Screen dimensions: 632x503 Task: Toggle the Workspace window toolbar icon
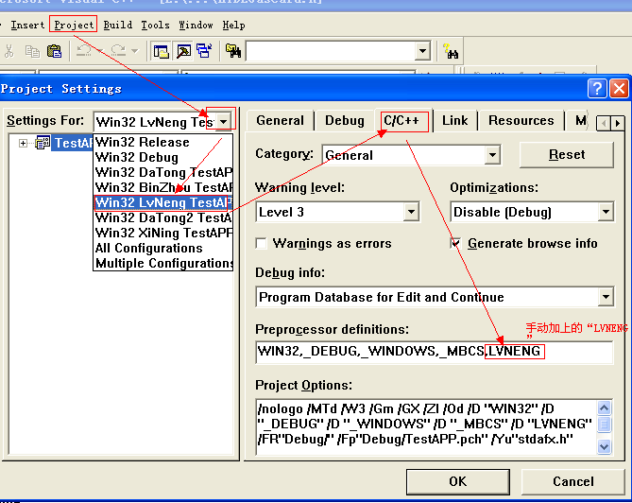162,51
